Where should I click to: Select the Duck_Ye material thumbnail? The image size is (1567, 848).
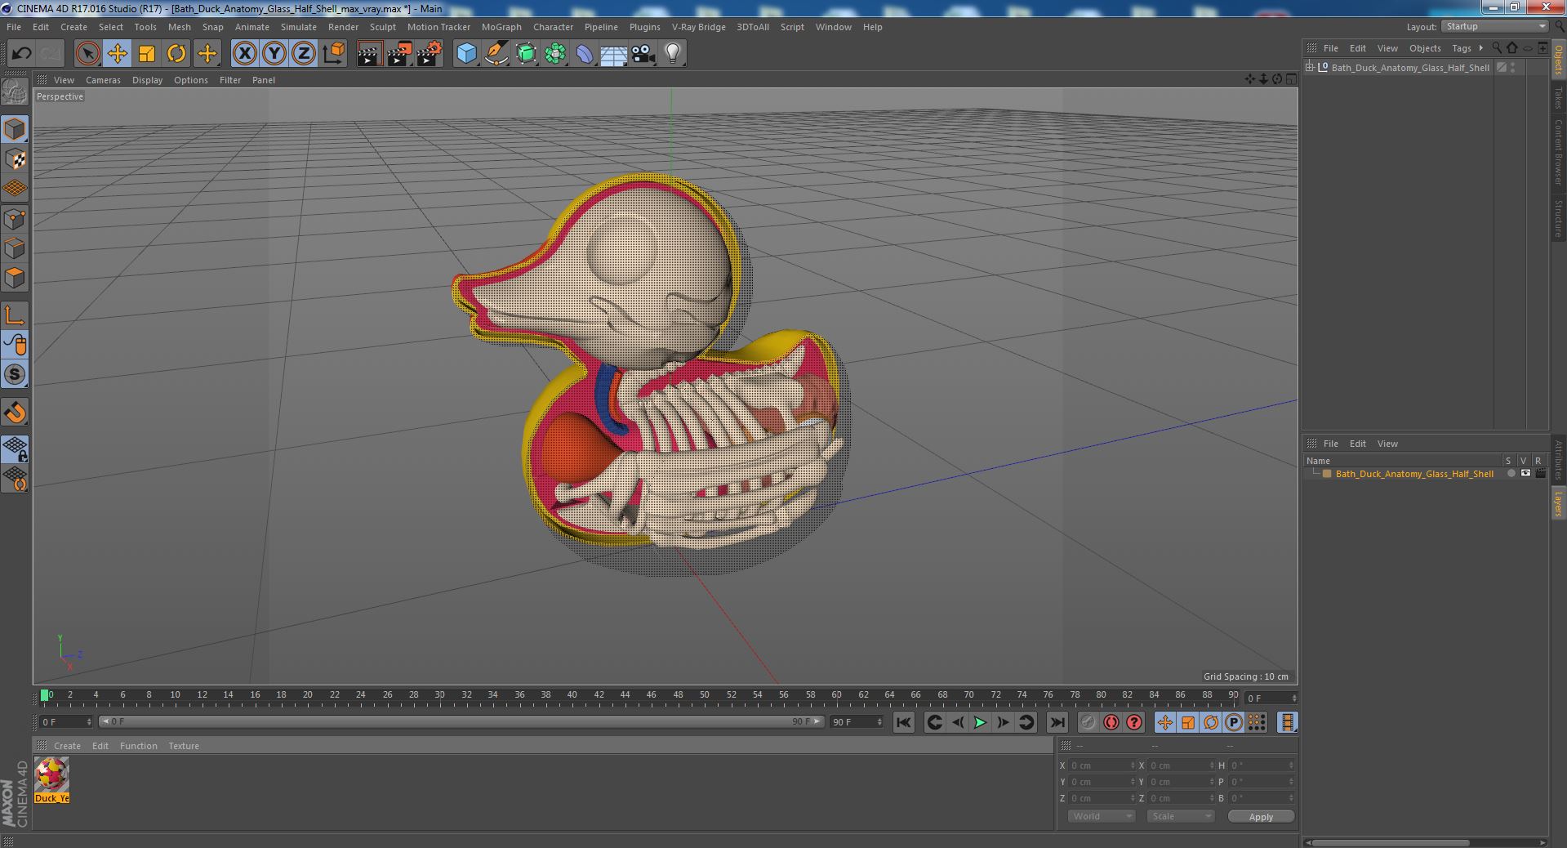tap(51, 780)
